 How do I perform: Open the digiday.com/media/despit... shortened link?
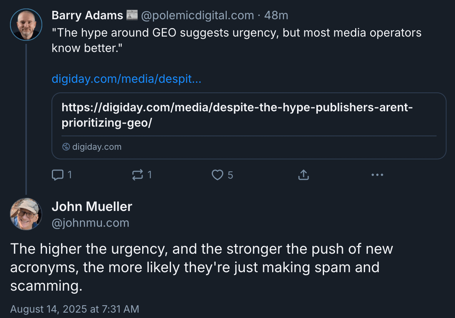[126, 79]
